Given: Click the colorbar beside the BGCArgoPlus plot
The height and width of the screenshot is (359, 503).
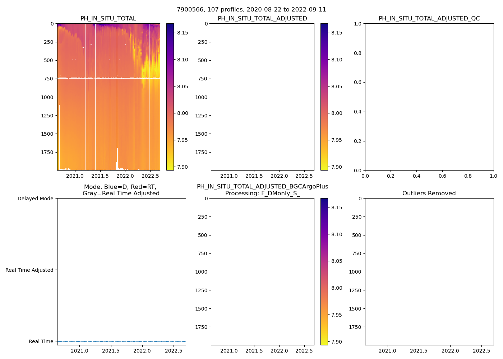Looking at the screenshot, I should click(324, 272).
